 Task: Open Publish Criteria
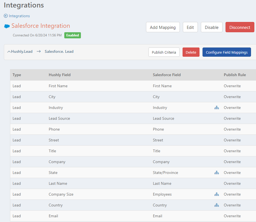164,52
